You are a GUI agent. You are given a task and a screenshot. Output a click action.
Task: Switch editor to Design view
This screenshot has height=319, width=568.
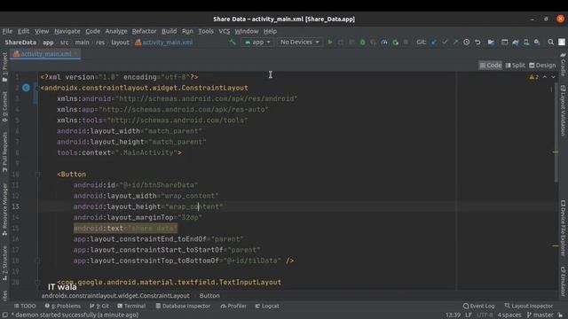[x=542, y=66]
